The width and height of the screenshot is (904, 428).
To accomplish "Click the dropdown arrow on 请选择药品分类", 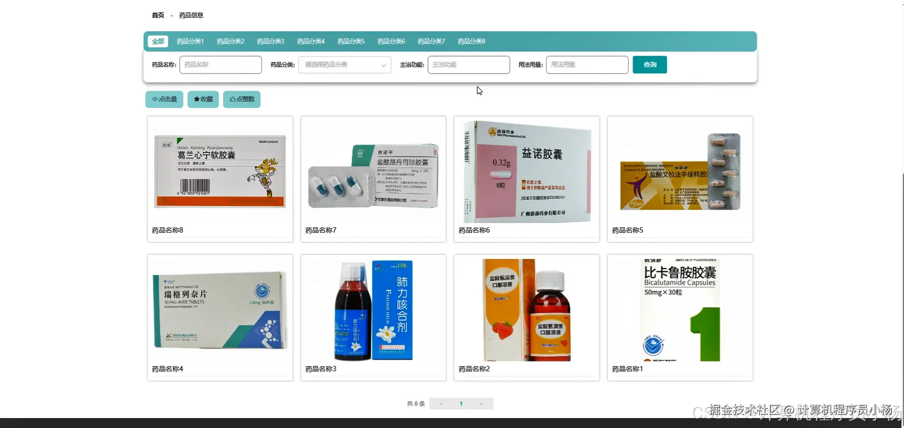I will (x=383, y=65).
